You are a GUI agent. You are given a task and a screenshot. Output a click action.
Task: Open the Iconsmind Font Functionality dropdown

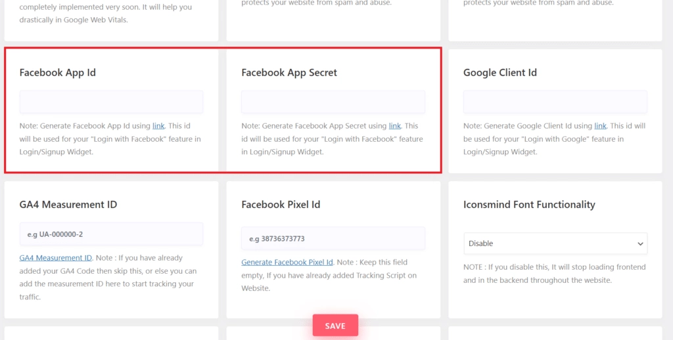pyautogui.click(x=555, y=244)
